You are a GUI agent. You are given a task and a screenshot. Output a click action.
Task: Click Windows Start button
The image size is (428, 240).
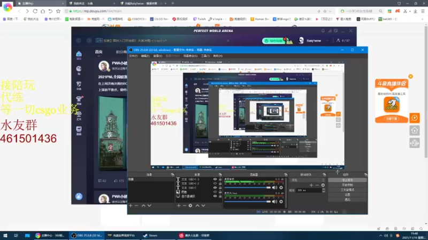(x=5, y=235)
